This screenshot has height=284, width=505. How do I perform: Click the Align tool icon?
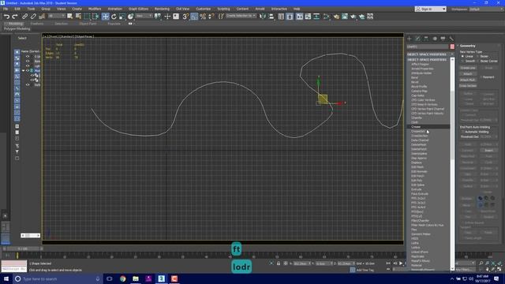[x=271, y=17]
